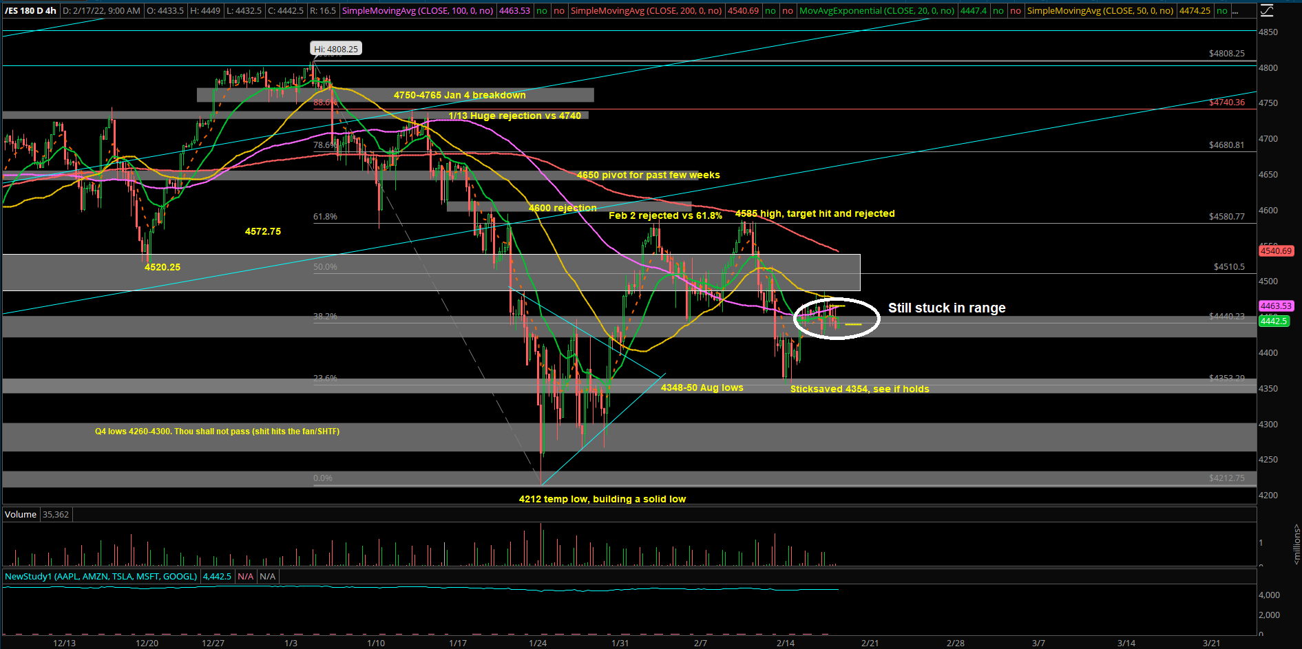1302x649 pixels.
Task: Click the Volume value 35,362
Action: (x=56, y=515)
